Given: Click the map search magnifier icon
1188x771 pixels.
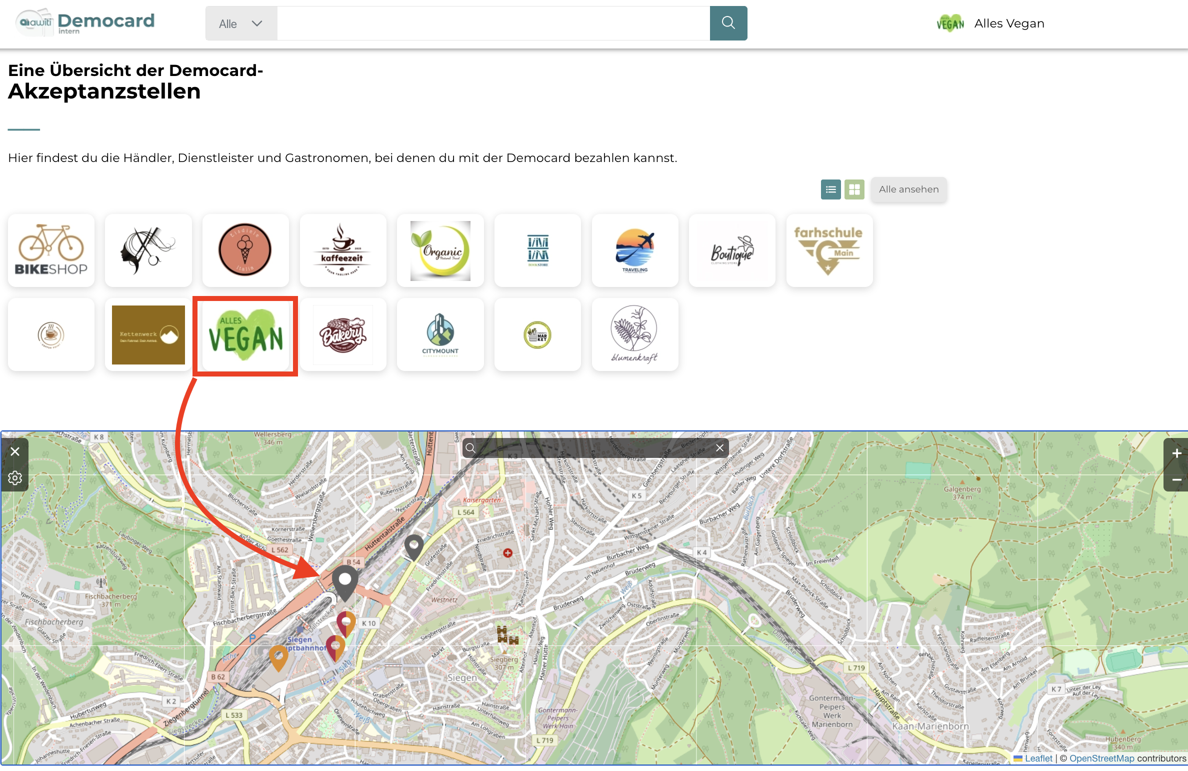Looking at the screenshot, I should [470, 447].
